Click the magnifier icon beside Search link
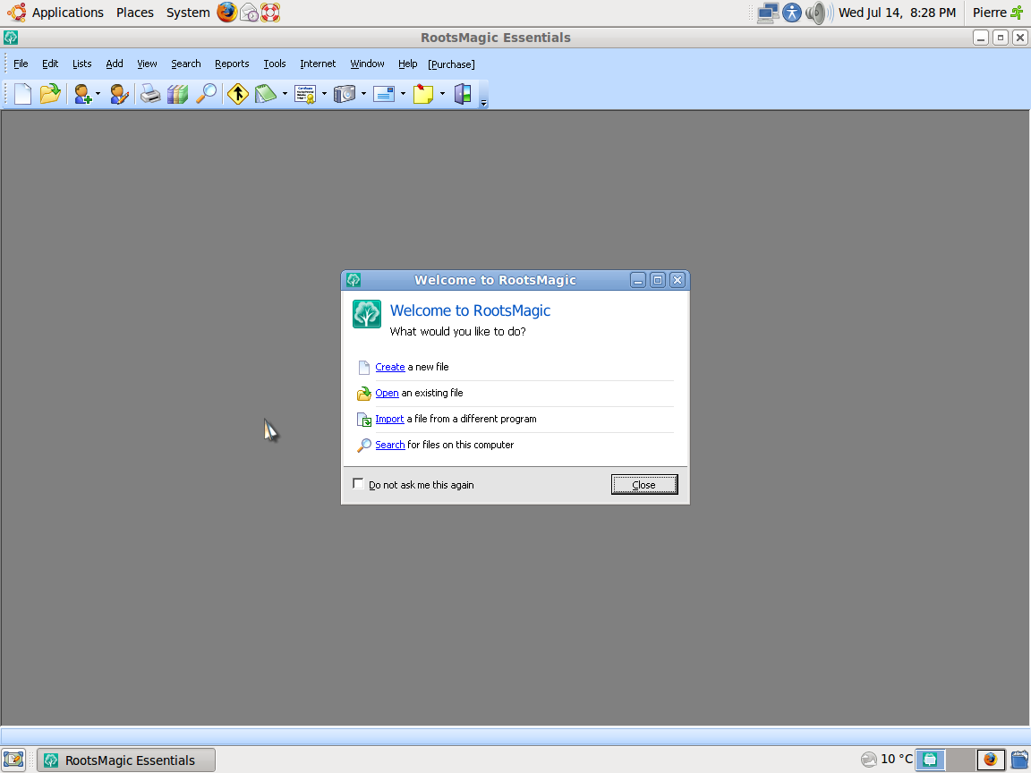The image size is (1031, 773). [x=364, y=445]
